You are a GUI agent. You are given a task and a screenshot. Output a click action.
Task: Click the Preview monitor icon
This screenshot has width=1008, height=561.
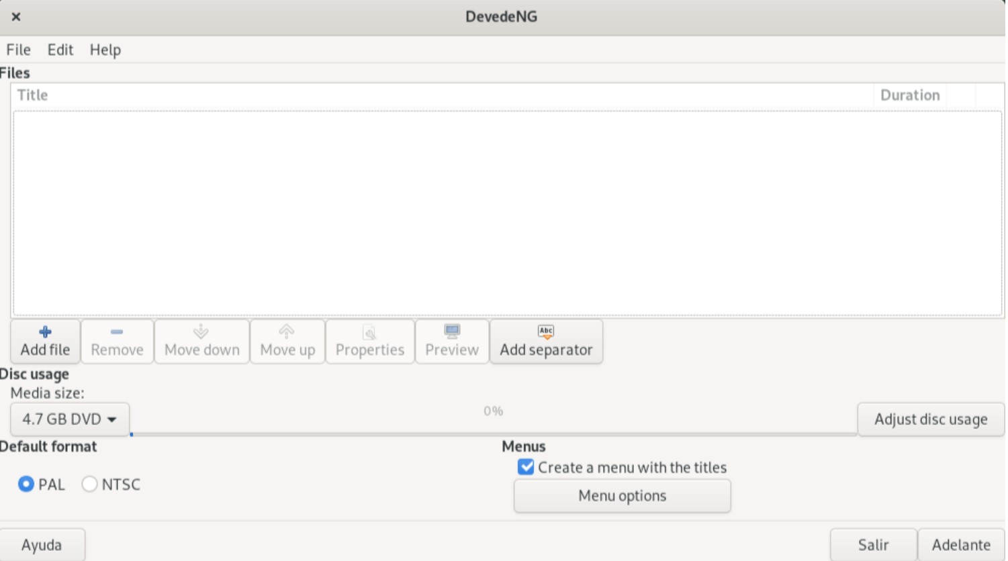pos(451,331)
